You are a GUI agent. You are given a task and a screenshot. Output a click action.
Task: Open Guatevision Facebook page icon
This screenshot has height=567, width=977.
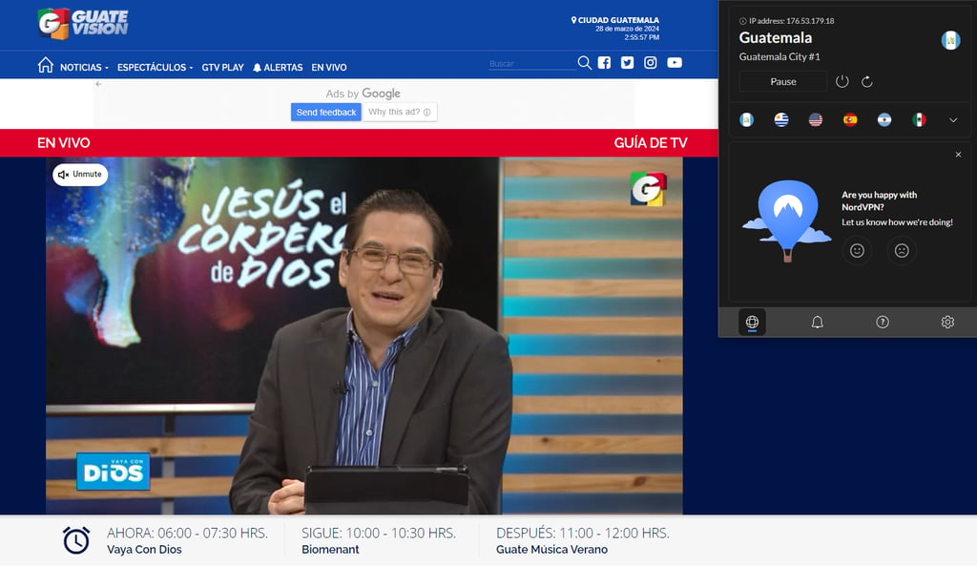click(x=604, y=62)
